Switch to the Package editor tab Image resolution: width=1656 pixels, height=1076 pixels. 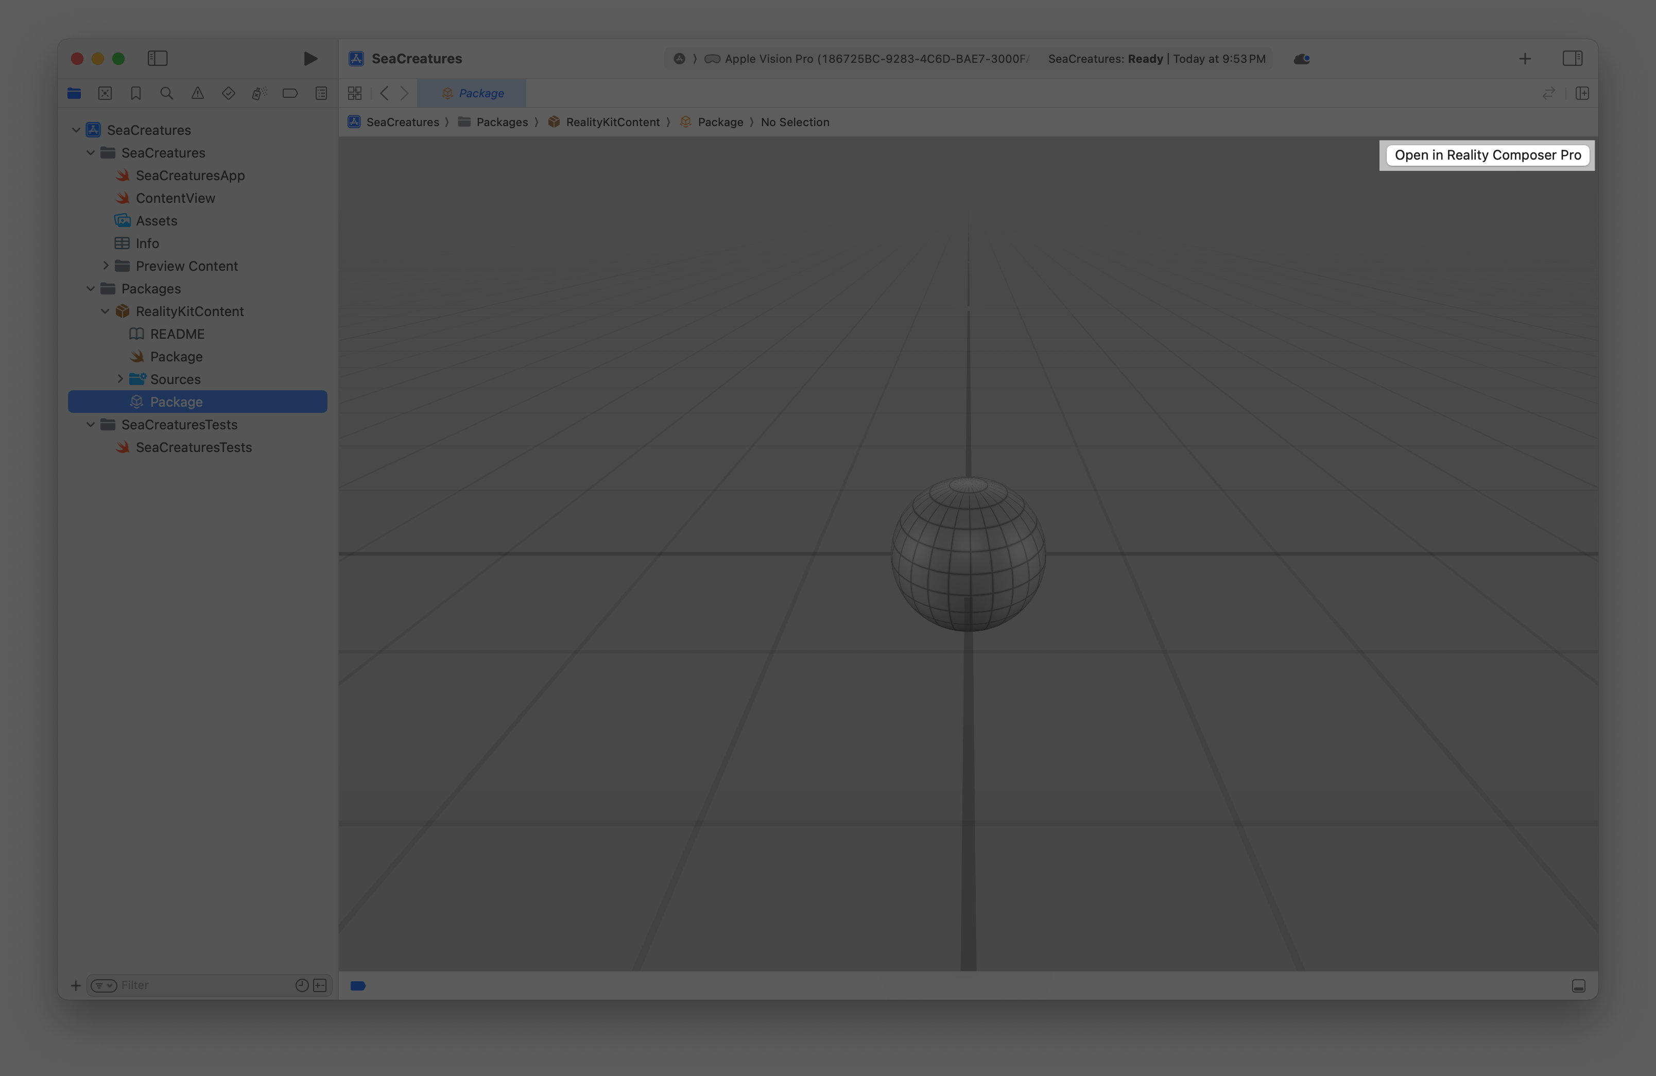[x=472, y=93]
